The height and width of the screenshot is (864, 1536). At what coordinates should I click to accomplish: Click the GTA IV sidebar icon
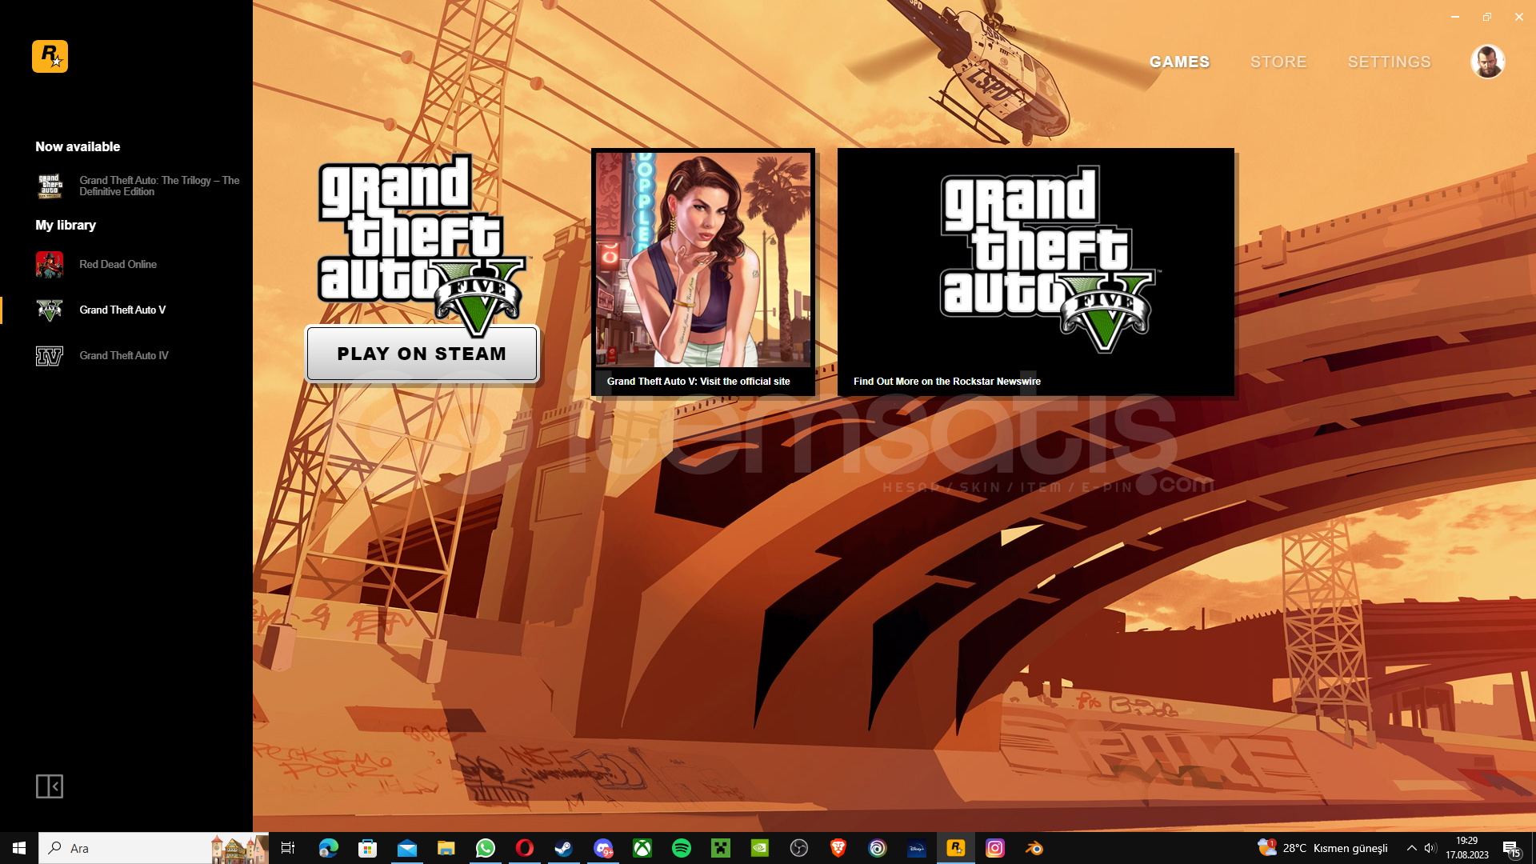pos(50,355)
